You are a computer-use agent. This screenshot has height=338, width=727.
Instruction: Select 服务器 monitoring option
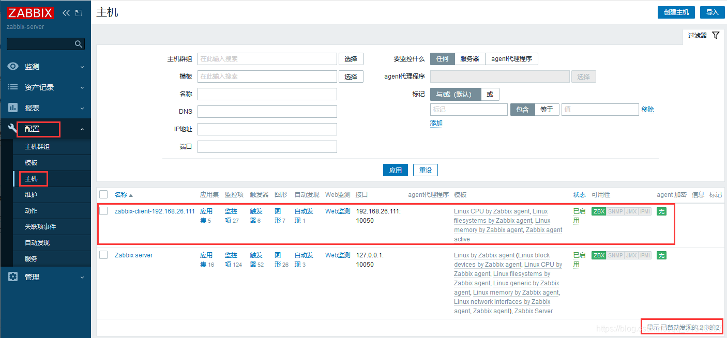[469, 59]
